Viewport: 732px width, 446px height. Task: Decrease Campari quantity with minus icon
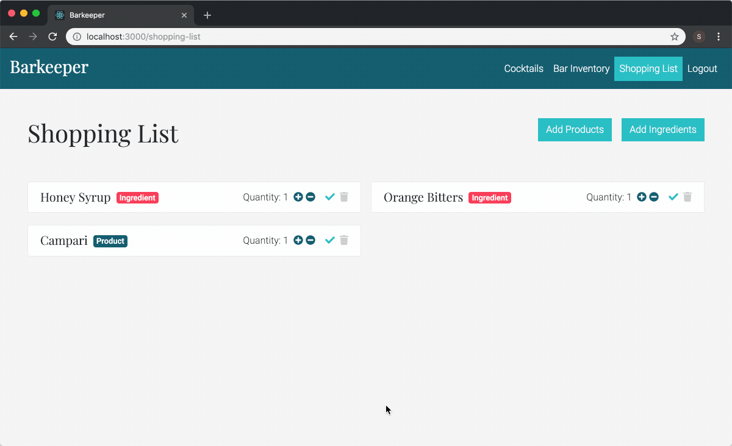(310, 240)
